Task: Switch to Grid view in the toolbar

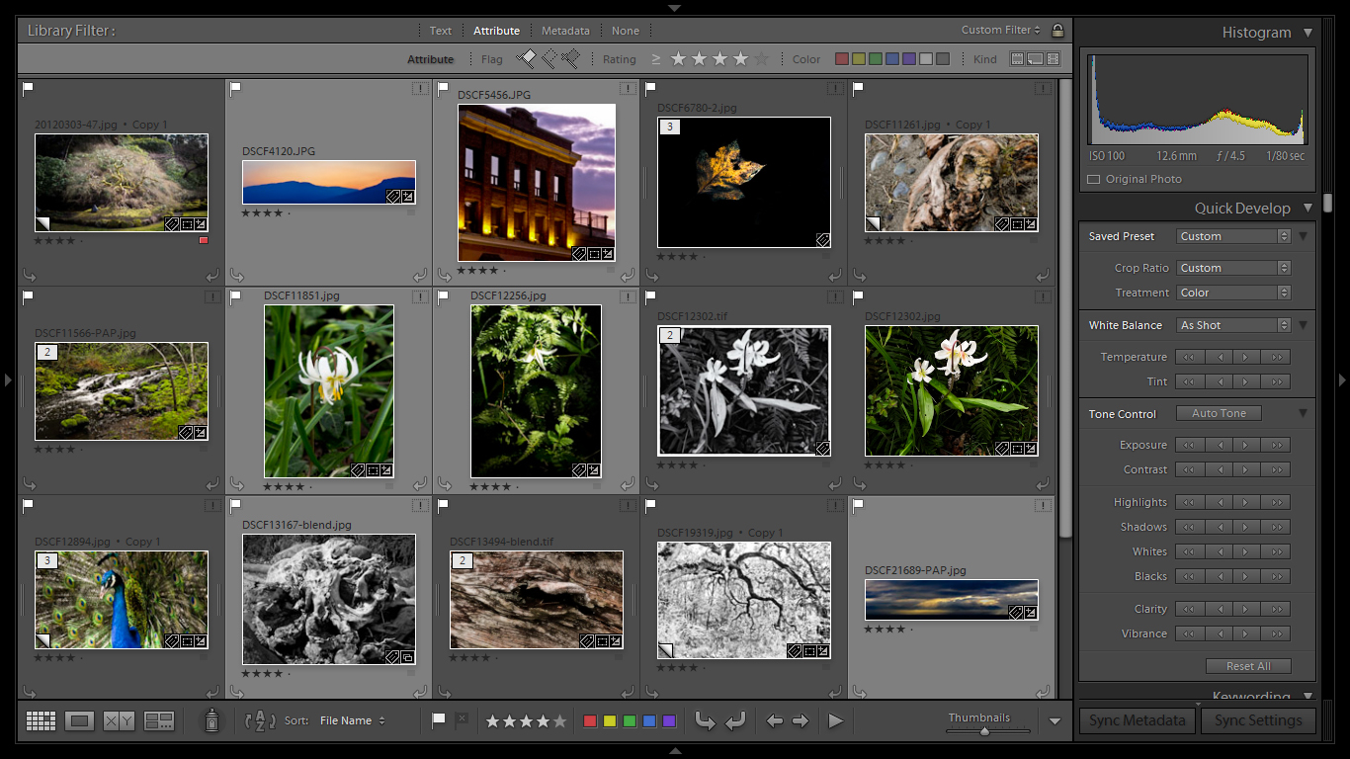Action: [x=41, y=721]
